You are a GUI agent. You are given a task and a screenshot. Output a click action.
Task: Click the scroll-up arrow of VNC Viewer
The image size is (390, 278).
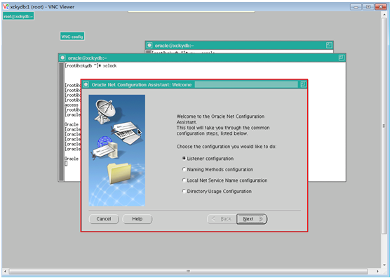tap(384, 15)
